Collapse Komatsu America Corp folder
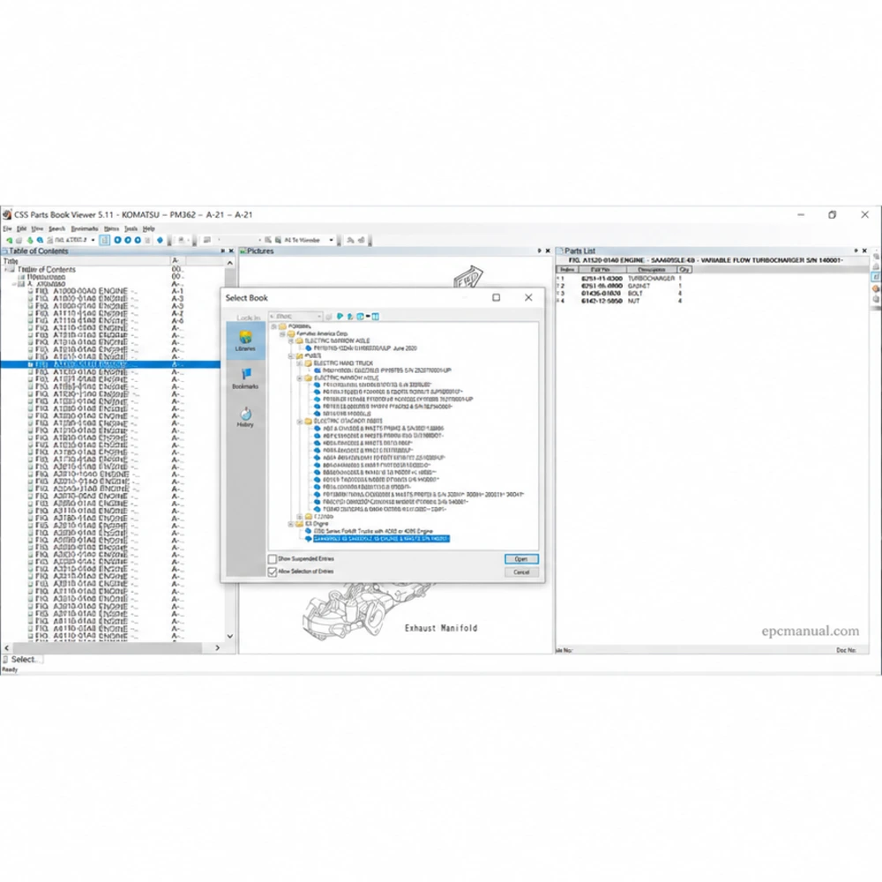Screen dimensions: 882x882 [x=282, y=333]
